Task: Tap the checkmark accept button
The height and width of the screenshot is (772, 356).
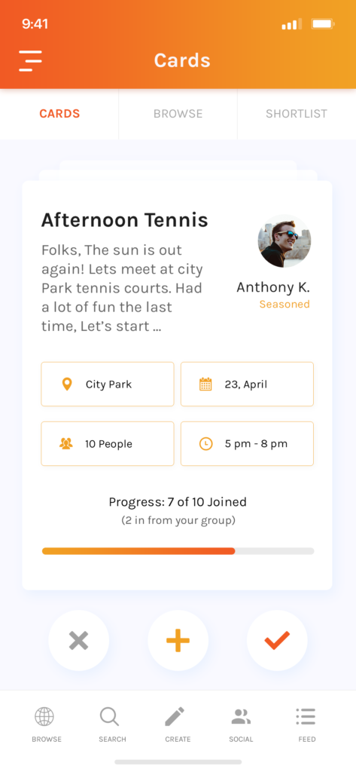Action: (x=277, y=641)
